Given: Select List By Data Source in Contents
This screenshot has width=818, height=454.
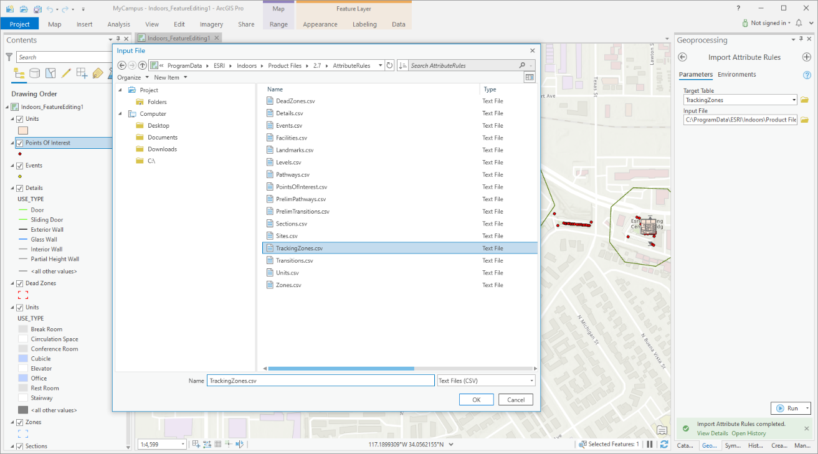Looking at the screenshot, I should pos(34,73).
